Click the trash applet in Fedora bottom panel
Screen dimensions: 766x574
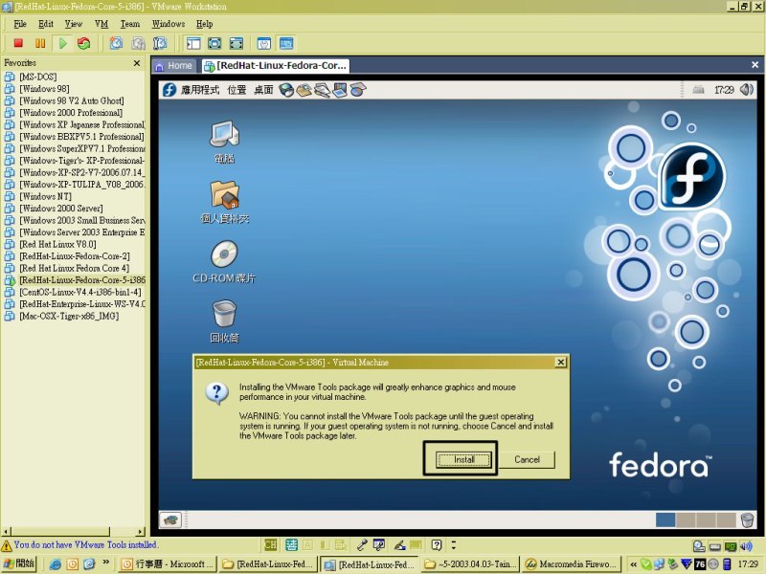pyautogui.click(x=747, y=519)
